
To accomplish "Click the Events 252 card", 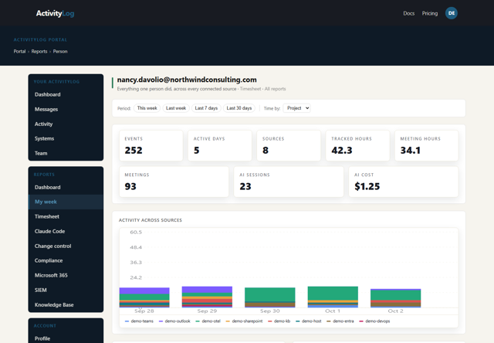I will 151,146.
